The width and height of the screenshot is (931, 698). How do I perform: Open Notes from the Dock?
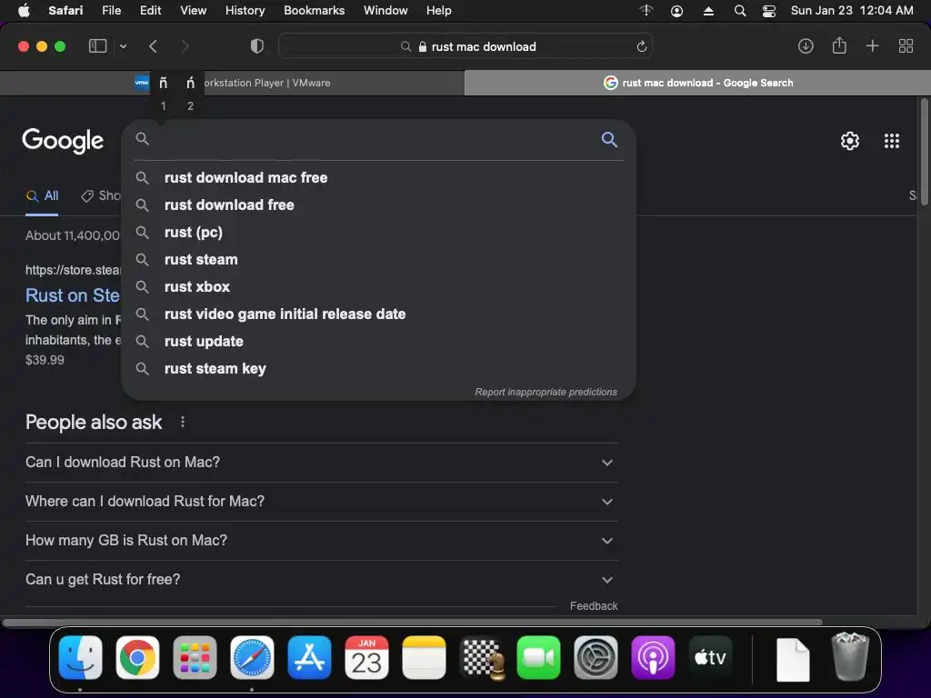424,658
